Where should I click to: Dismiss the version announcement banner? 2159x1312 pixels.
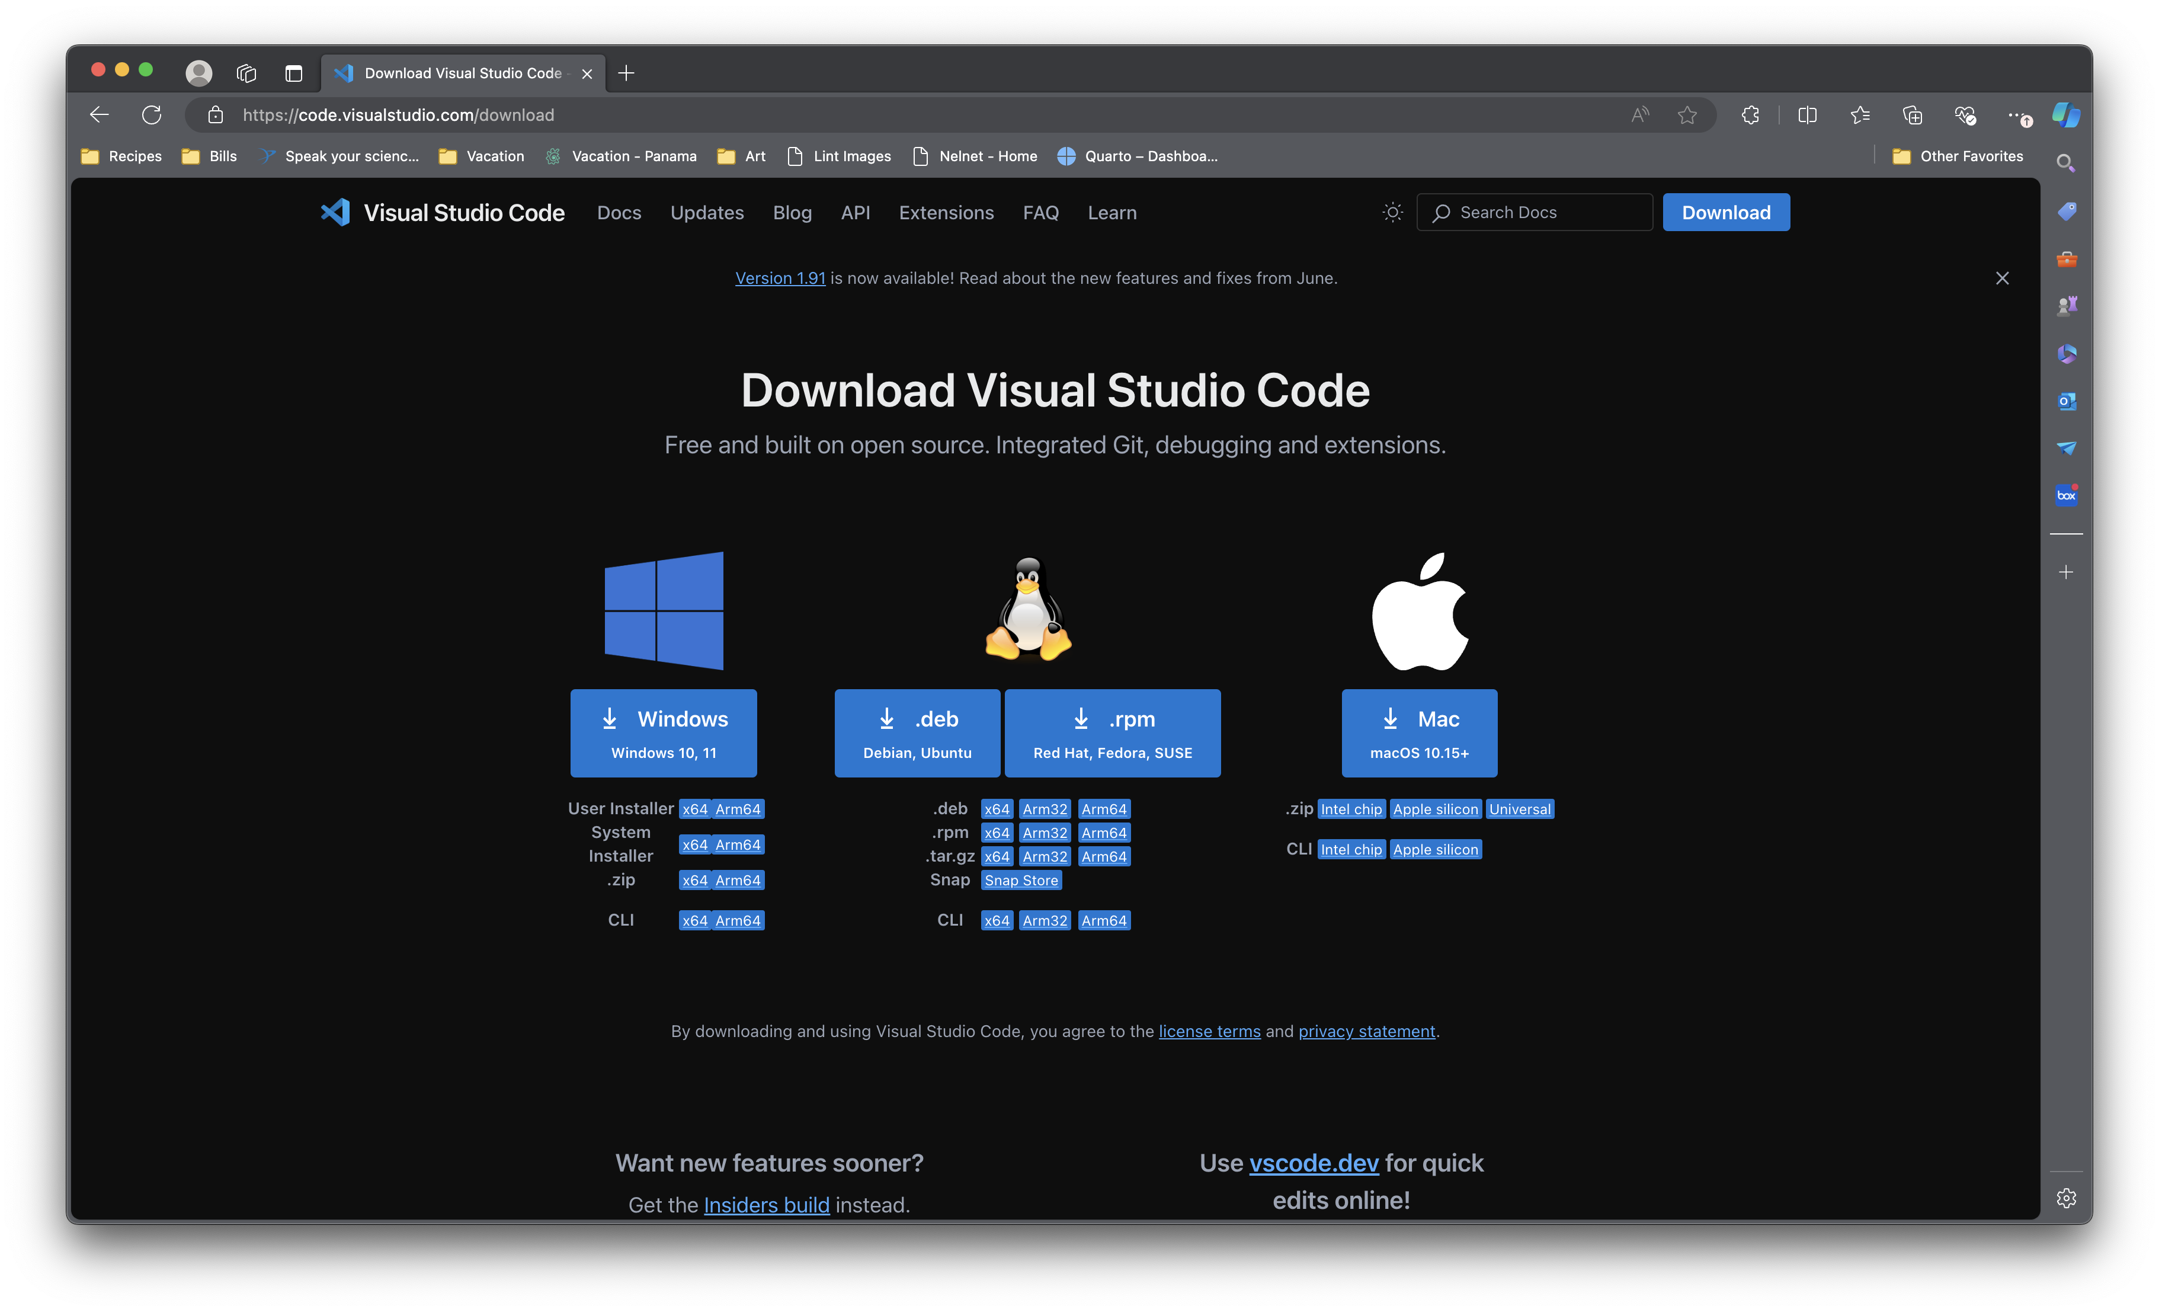[2001, 278]
